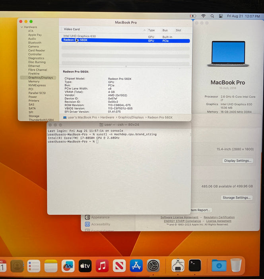Select Diagnostics in Hardware list
This screenshot has width=264, height=279.
36,58
